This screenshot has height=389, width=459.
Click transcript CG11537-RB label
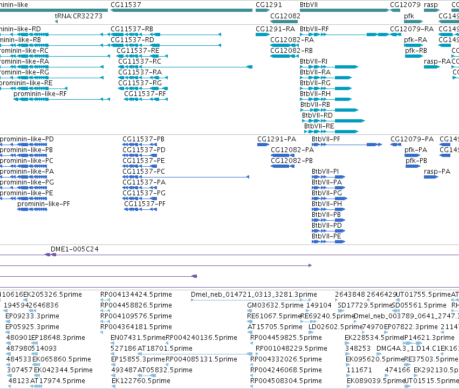(x=132, y=29)
